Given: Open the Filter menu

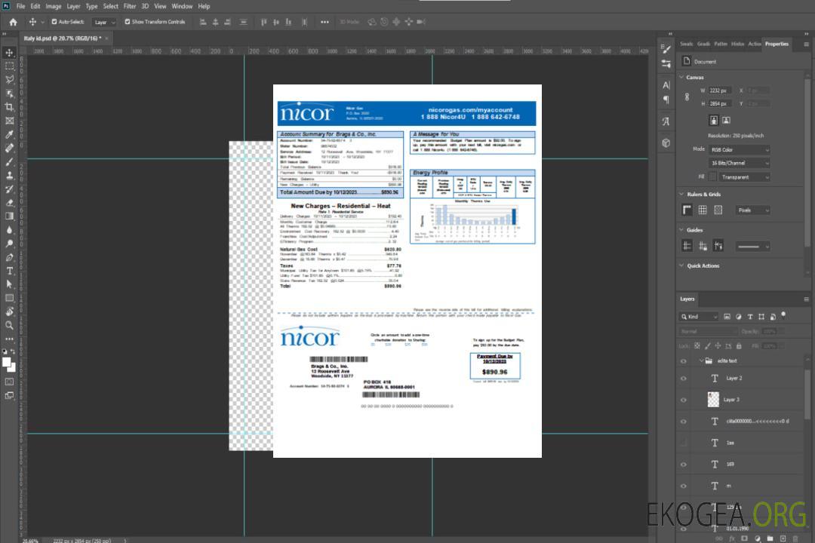Looking at the screenshot, I should [130, 6].
